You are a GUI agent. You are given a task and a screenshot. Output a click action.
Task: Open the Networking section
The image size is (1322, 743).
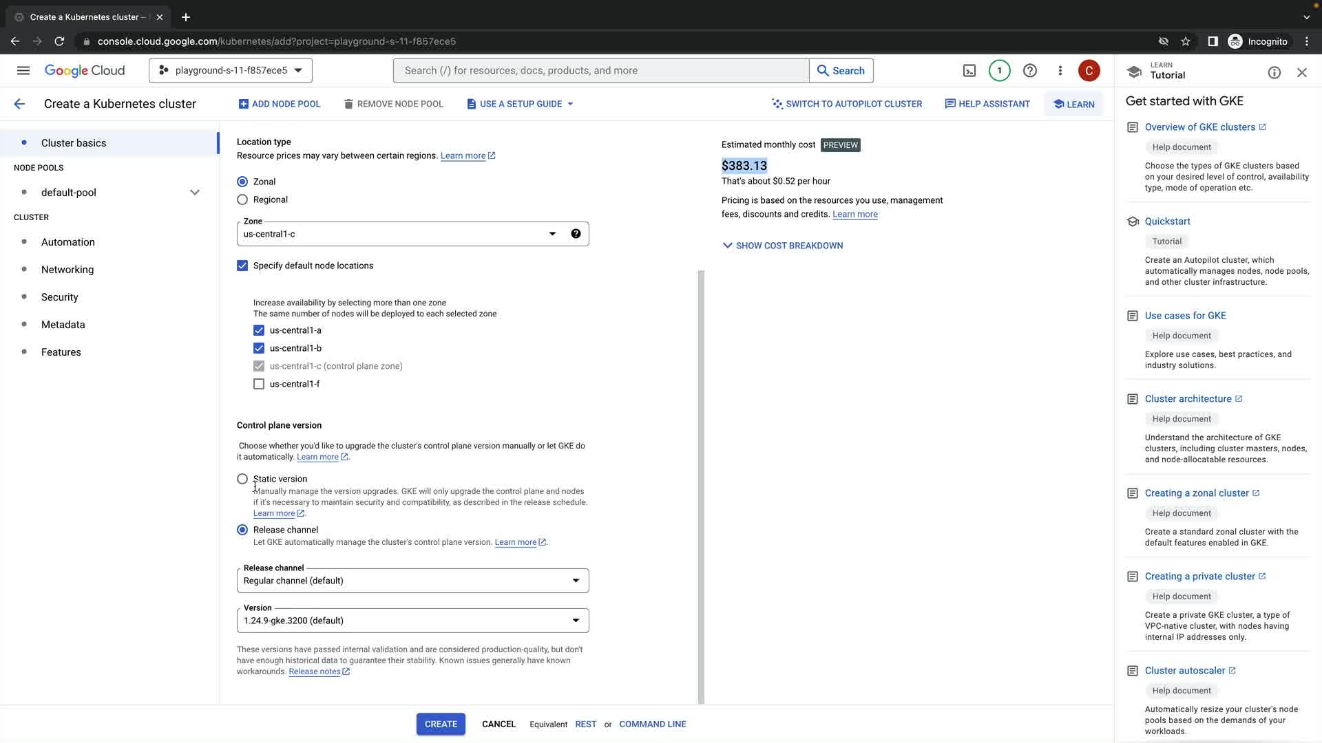(67, 270)
